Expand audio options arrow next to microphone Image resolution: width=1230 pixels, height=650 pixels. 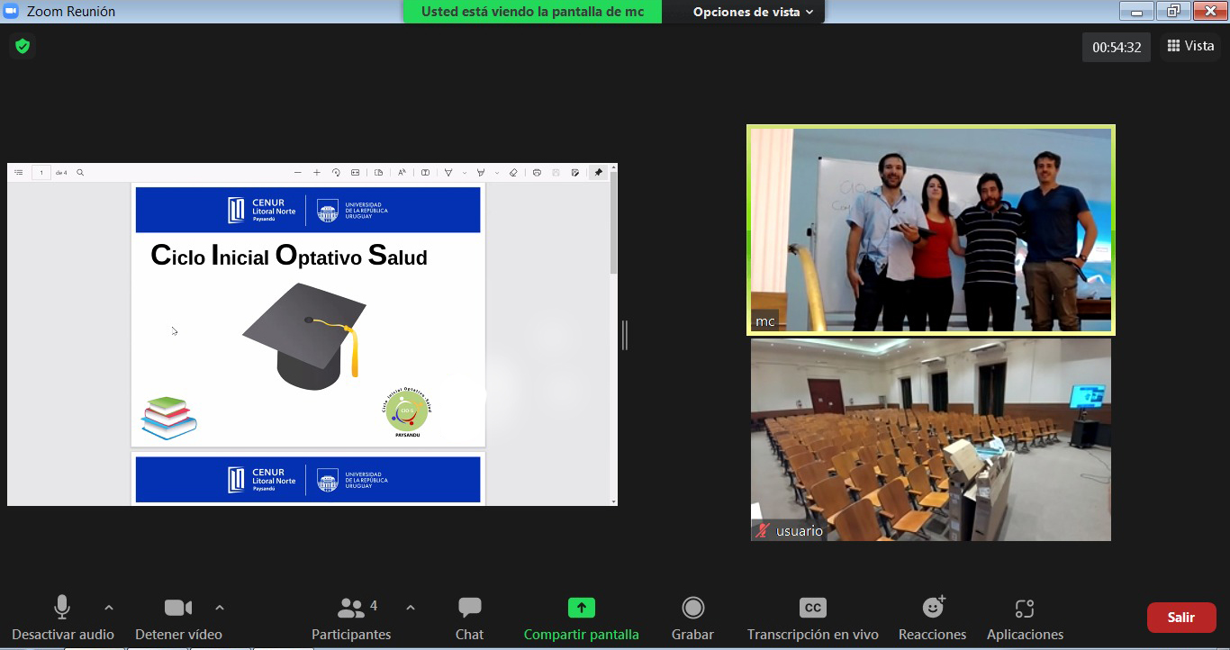[x=109, y=608]
